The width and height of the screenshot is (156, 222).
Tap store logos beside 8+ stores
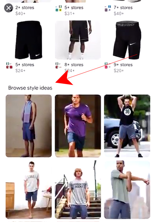pos(58,65)
